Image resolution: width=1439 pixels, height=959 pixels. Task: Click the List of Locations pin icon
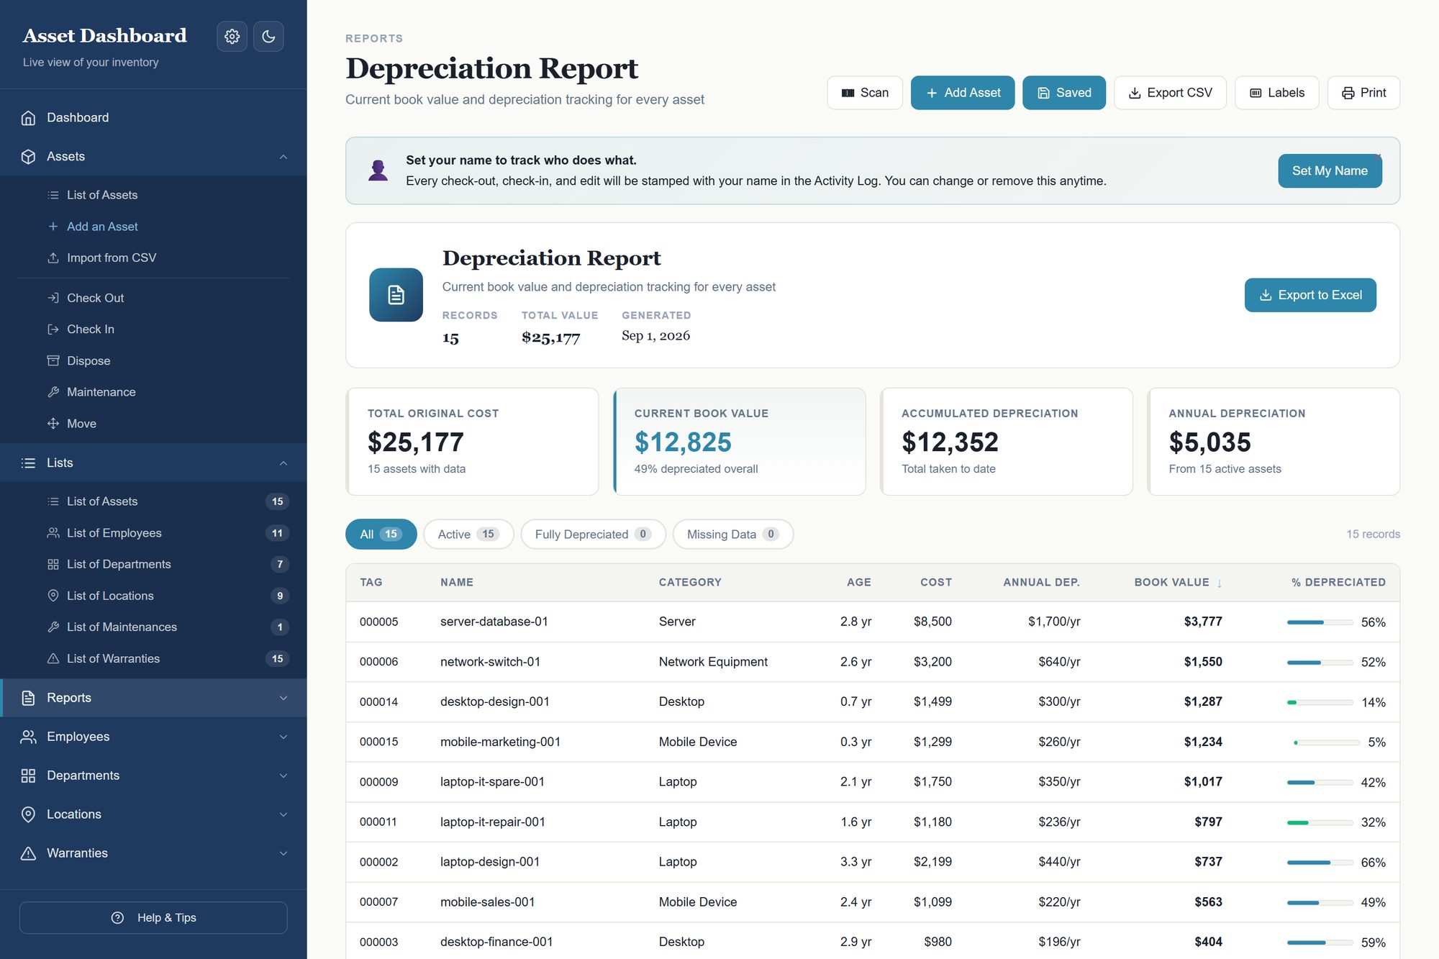tap(53, 596)
